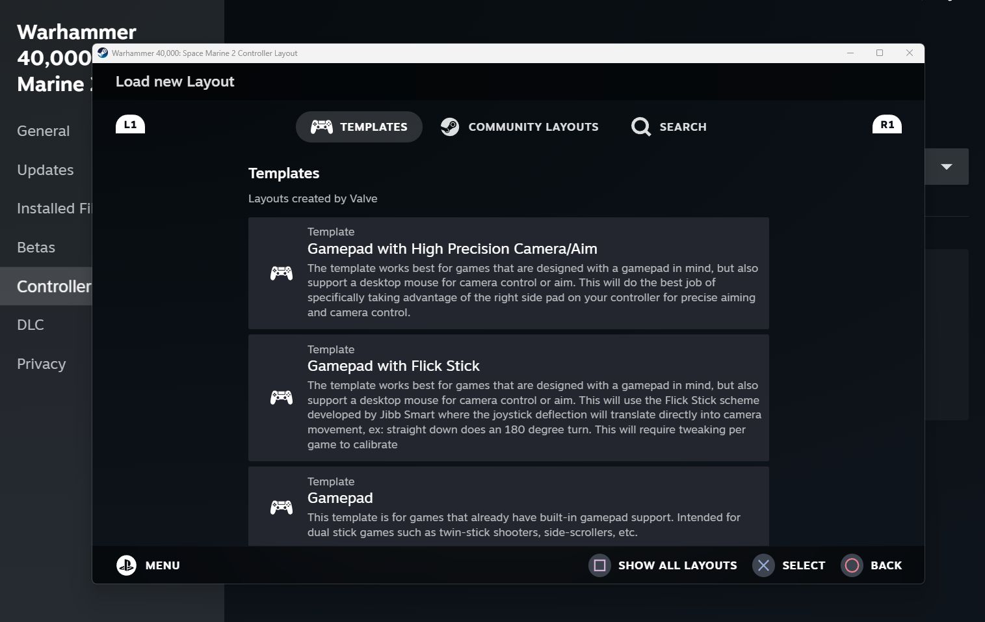Click 'Layouts created by Valve' subtitle
Viewport: 985px width, 622px height.
(x=313, y=198)
